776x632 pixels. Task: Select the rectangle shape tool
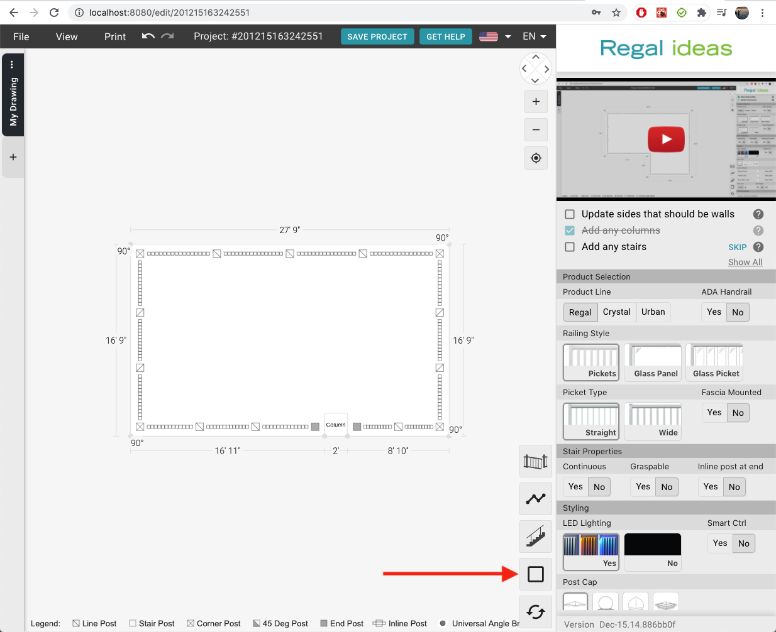(x=535, y=574)
